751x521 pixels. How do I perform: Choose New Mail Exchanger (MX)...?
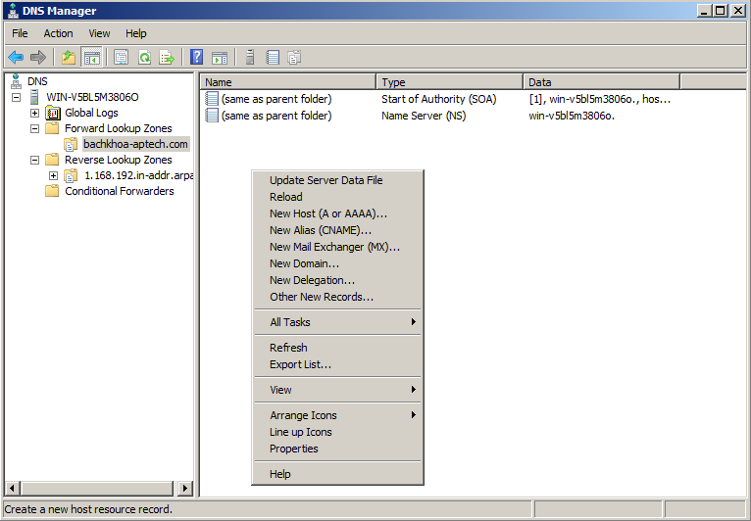tap(337, 247)
